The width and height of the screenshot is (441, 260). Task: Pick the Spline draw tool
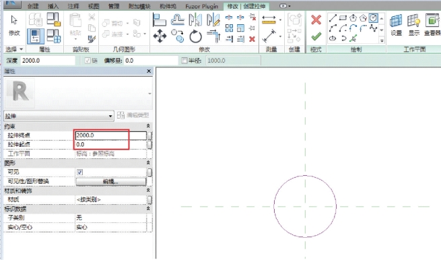[373, 28]
